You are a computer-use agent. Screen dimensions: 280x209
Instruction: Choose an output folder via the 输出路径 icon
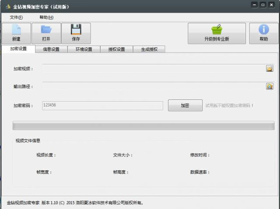coord(269,86)
